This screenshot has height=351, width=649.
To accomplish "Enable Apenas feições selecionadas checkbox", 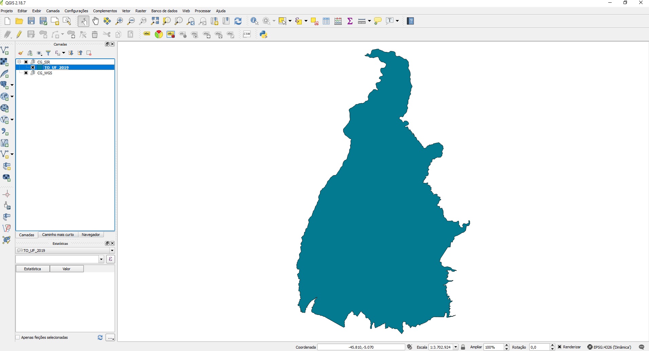I will [x=18, y=337].
